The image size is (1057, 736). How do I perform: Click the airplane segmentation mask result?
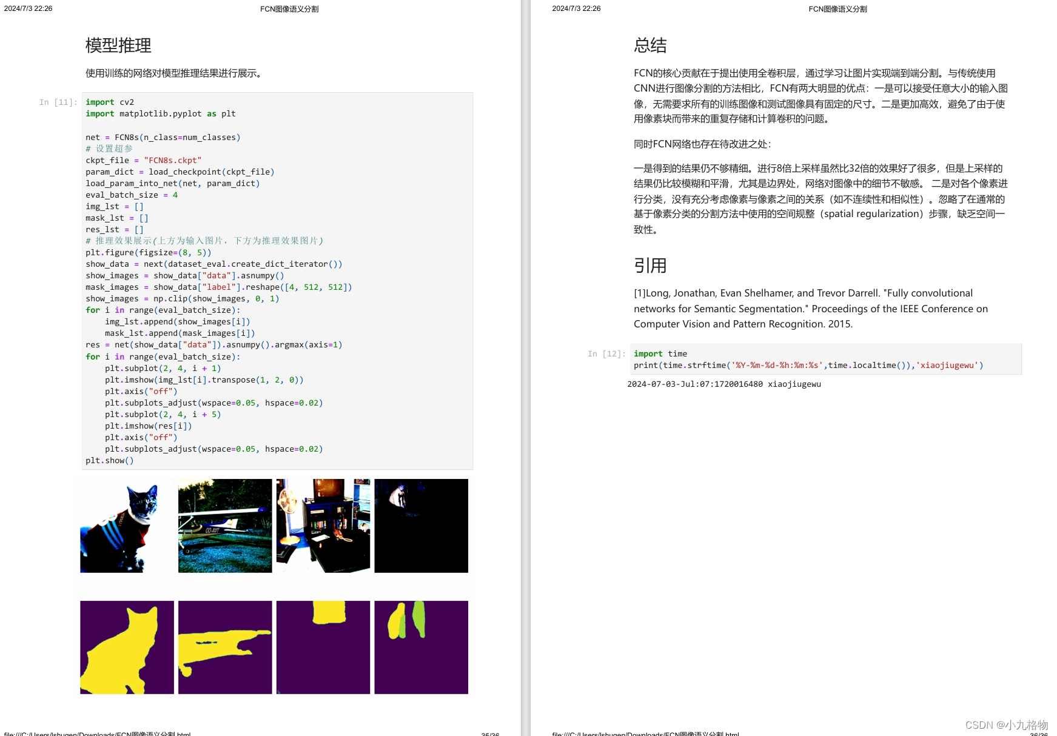(225, 647)
